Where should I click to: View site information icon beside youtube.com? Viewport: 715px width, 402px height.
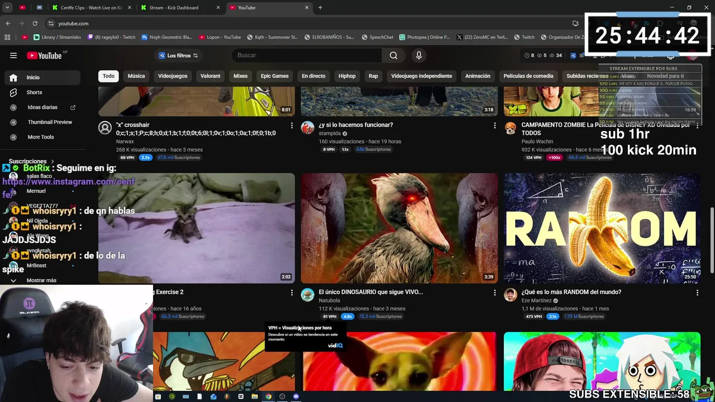[x=51, y=23]
